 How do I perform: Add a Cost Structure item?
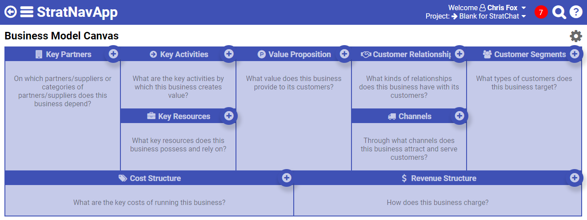click(x=287, y=178)
